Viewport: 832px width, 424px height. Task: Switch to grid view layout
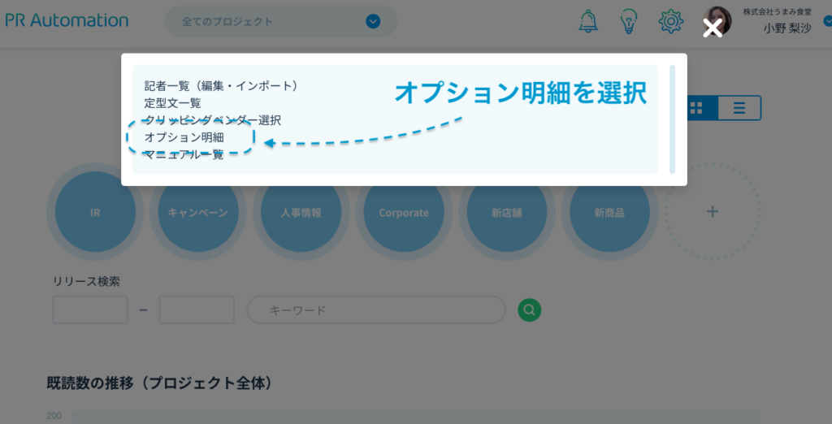click(x=696, y=108)
